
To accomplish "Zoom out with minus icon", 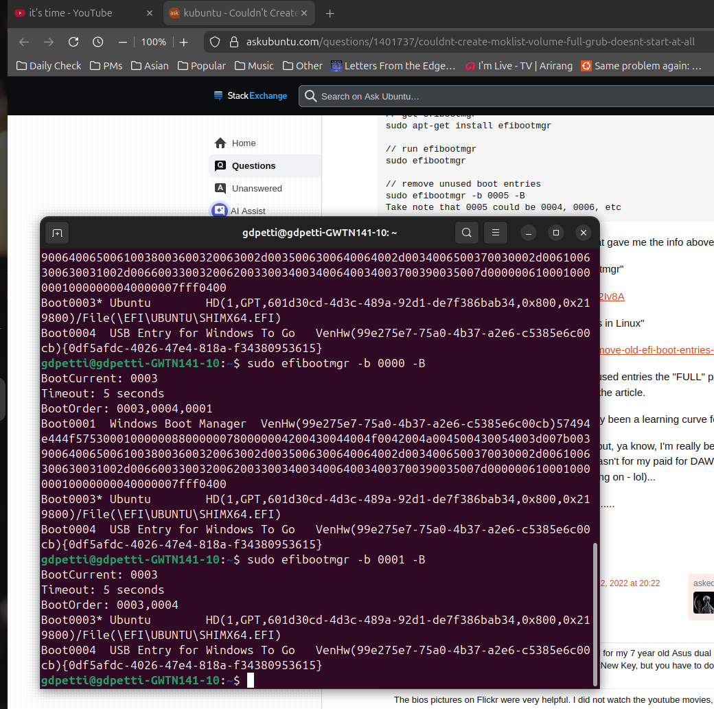I will pyautogui.click(x=123, y=42).
